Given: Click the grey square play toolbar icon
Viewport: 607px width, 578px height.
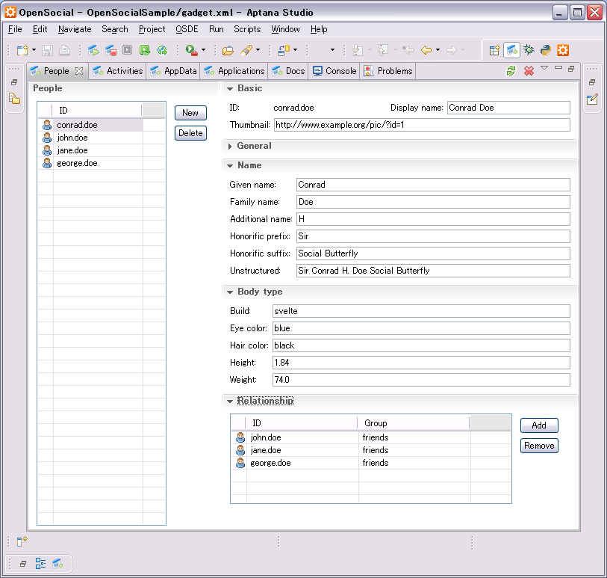Looking at the screenshot, I should click(x=128, y=49).
